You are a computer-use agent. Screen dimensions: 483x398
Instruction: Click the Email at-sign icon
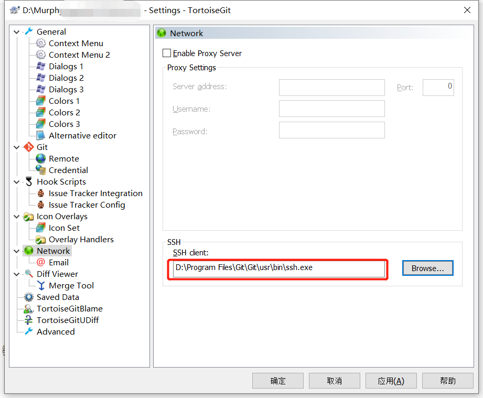click(41, 262)
